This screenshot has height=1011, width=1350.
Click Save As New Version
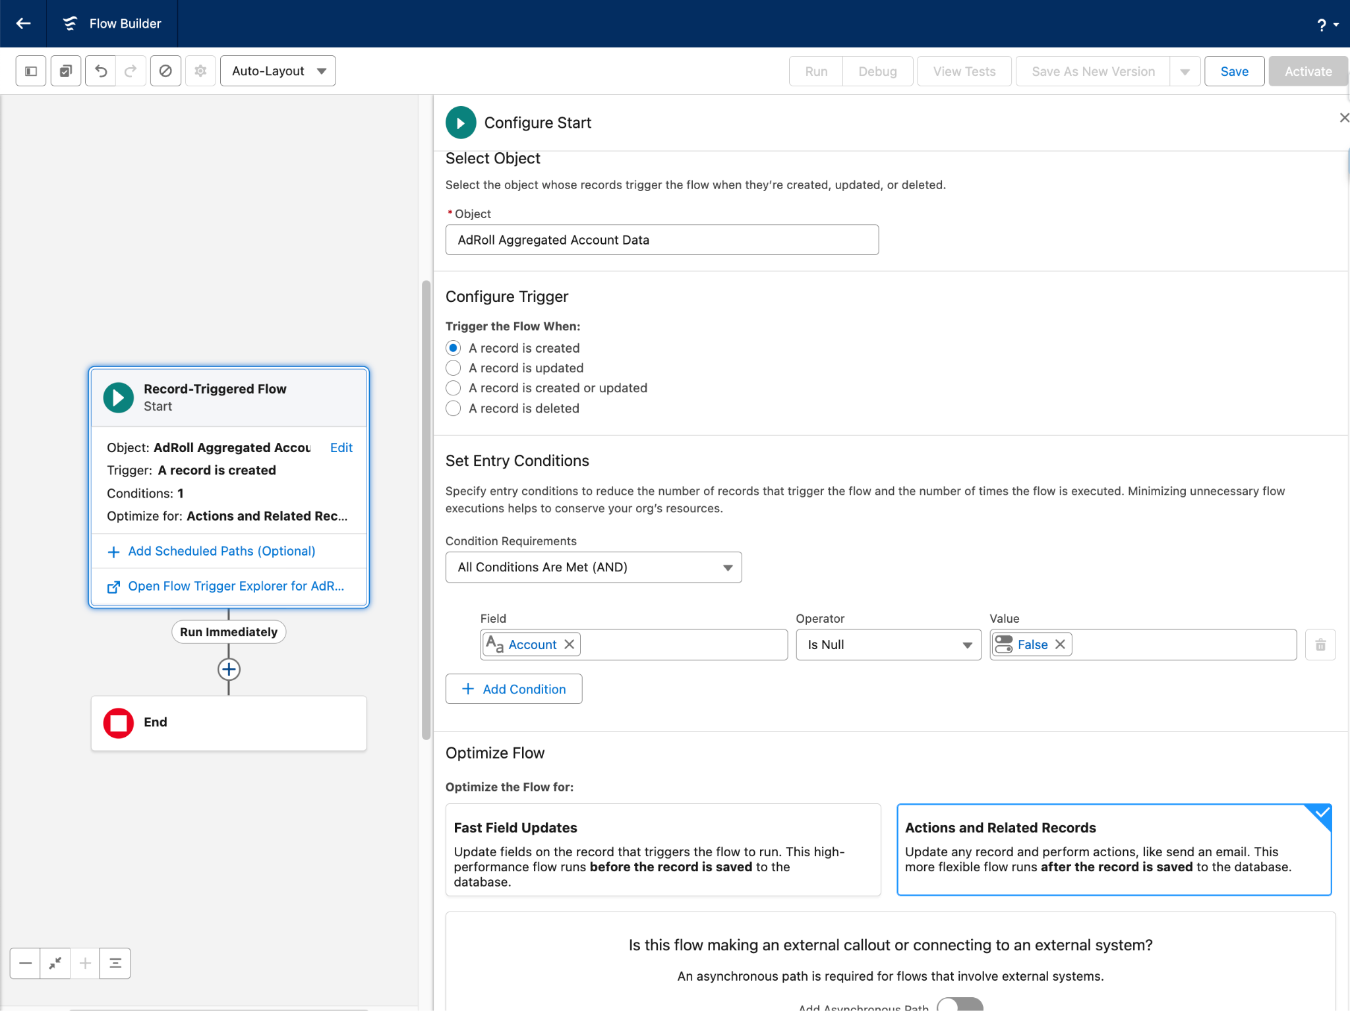(x=1093, y=71)
